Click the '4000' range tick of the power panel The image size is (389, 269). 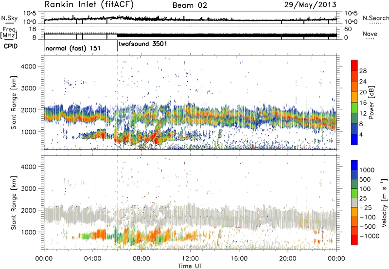(28, 67)
